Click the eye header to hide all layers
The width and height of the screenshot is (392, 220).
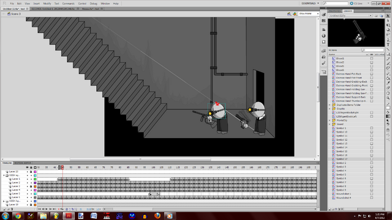(x=27, y=167)
